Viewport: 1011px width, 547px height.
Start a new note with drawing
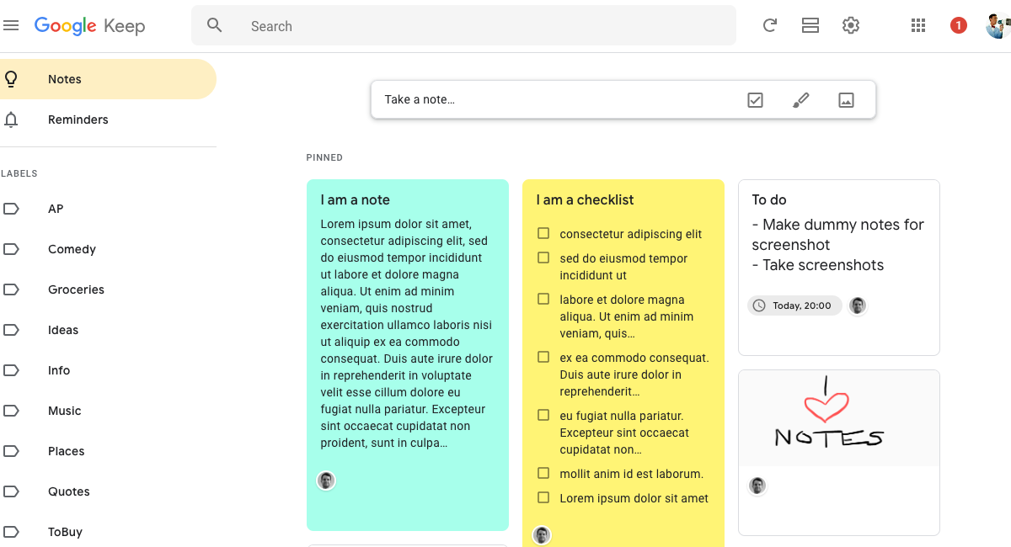[x=800, y=100]
